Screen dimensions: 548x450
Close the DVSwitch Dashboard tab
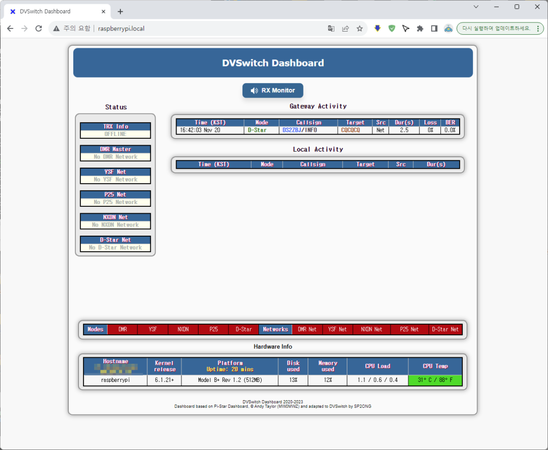pos(102,11)
